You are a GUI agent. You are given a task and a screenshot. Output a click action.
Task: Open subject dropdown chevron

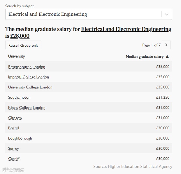[167, 14]
